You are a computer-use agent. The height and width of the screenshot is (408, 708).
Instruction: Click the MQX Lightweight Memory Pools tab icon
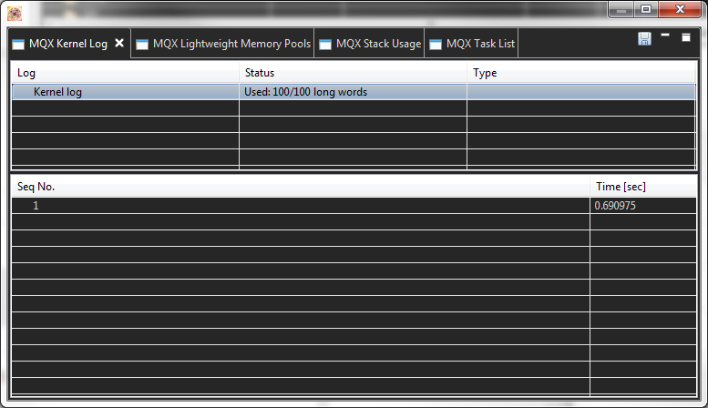pyautogui.click(x=142, y=45)
